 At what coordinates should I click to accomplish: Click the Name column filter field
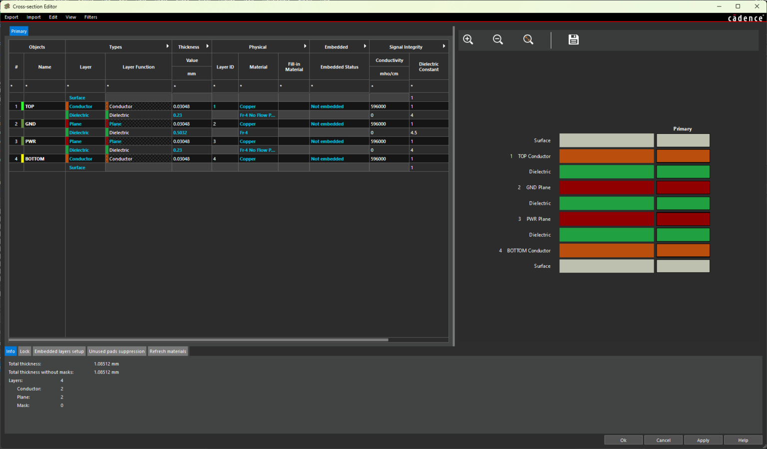click(44, 86)
